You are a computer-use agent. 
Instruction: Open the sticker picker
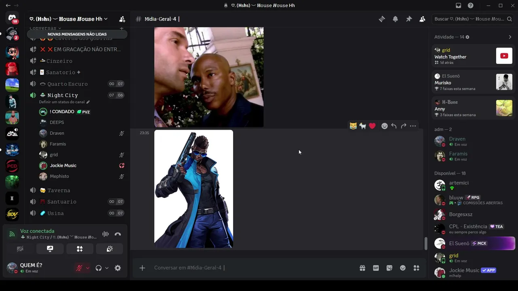tap(389, 268)
